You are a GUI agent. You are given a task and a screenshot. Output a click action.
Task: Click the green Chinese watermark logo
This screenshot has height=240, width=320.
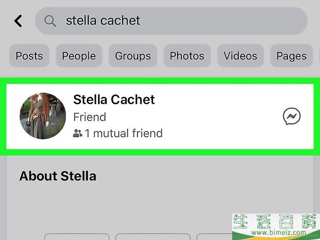pos(276,222)
